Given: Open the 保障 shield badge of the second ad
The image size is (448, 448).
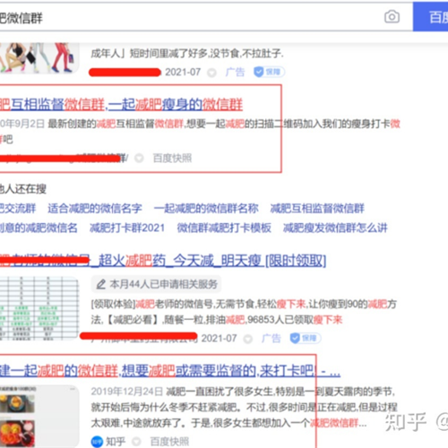Looking at the screenshot, I should pyautogui.click(x=306, y=338).
